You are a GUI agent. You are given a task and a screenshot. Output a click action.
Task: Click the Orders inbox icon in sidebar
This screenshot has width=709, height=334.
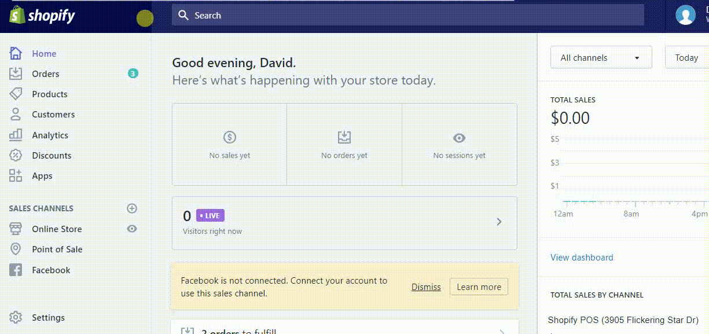click(16, 74)
